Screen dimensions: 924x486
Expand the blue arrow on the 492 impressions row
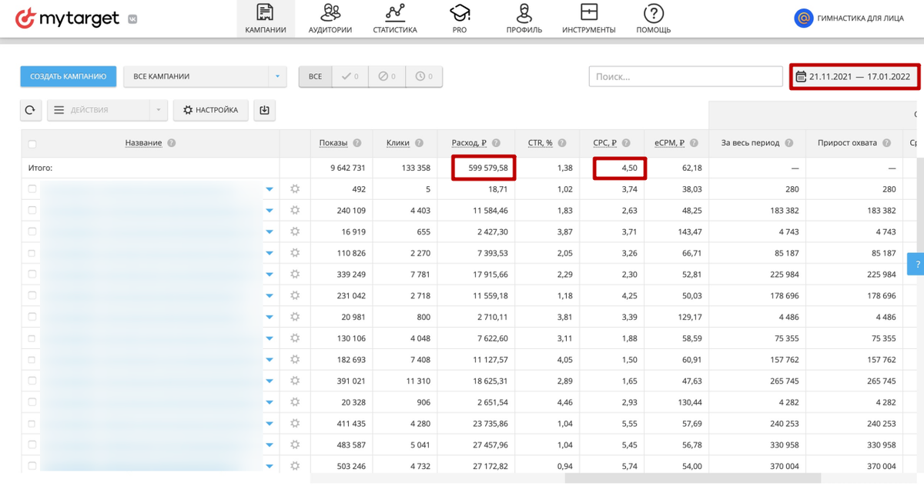coord(269,189)
